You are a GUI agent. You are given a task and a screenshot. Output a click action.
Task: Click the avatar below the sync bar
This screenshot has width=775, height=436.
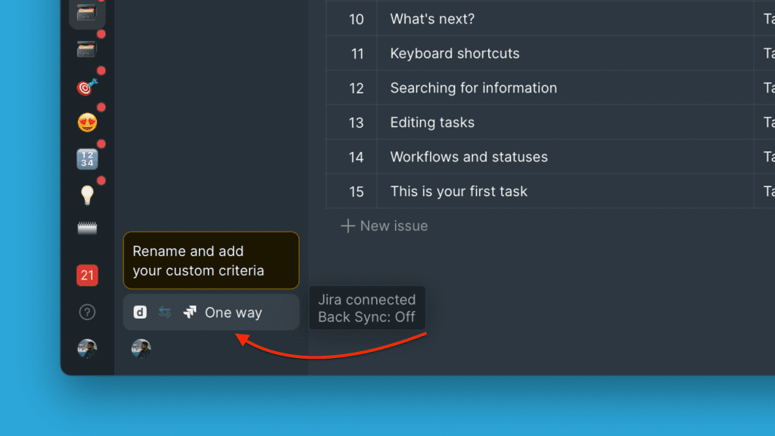pyautogui.click(x=141, y=348)
